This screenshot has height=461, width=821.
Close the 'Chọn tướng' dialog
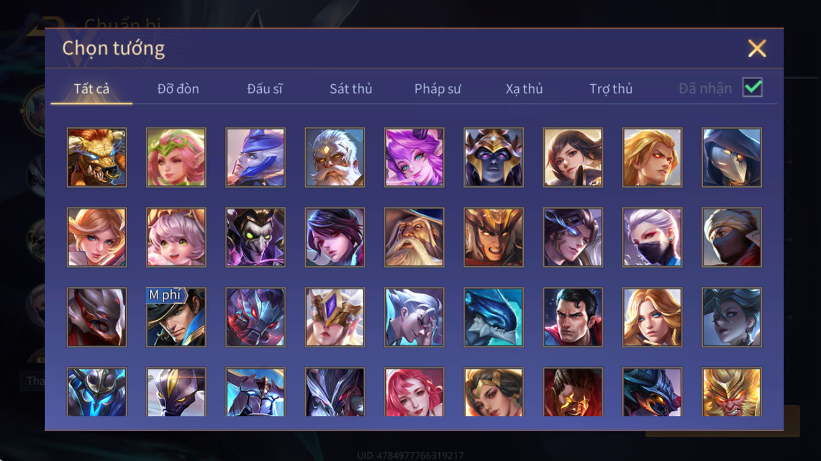click(757, 49)
